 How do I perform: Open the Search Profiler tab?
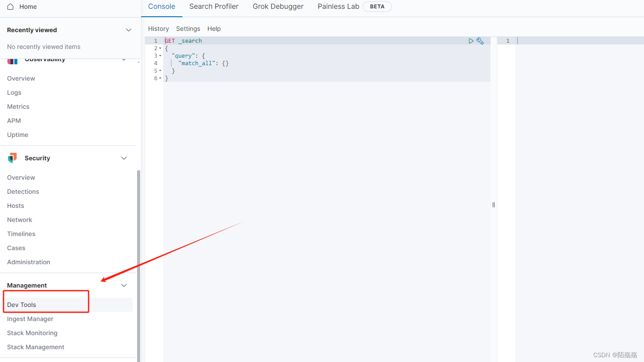214,7
